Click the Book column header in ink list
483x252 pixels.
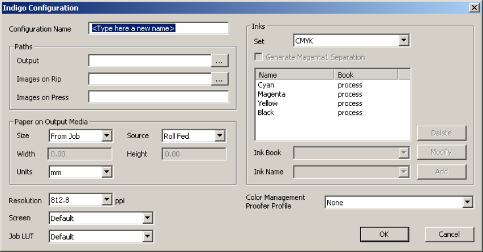coord(366,75)
